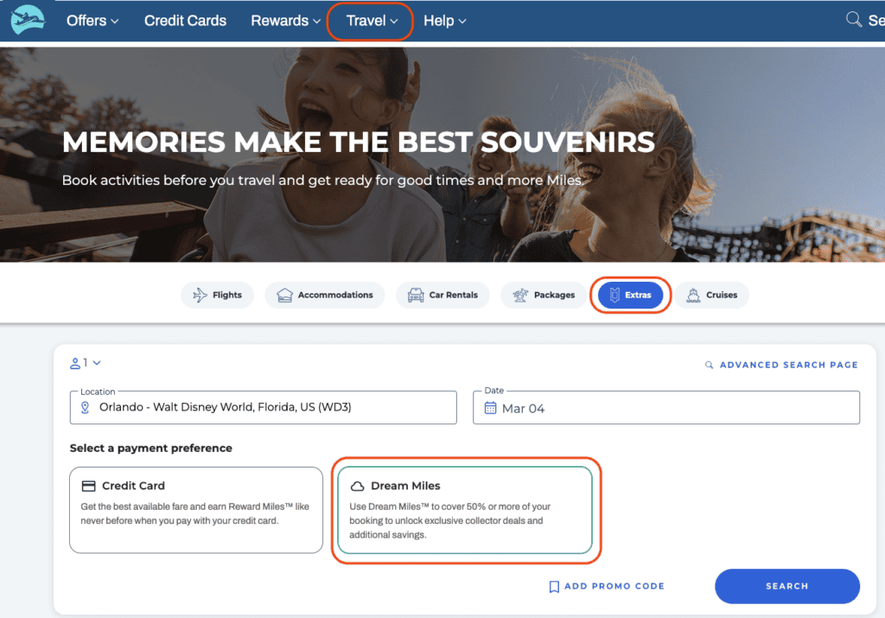Click the calendar icon in Date field
Screen dimensions: 885x618
[491, 408]
